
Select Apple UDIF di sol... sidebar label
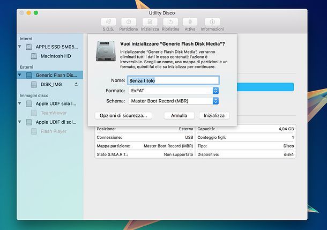[56, 122]
